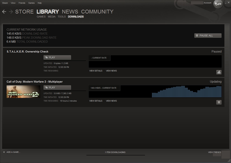Screen dimensions: 231x163
Task: Click the Account link
Action: click(207, 3)
